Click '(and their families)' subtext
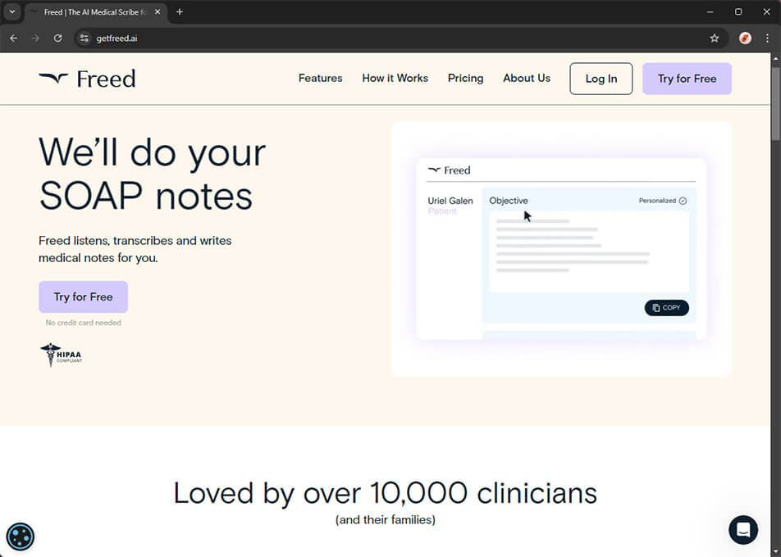The height and width of the screenshot is (557, 781). (x=385, y=519)
